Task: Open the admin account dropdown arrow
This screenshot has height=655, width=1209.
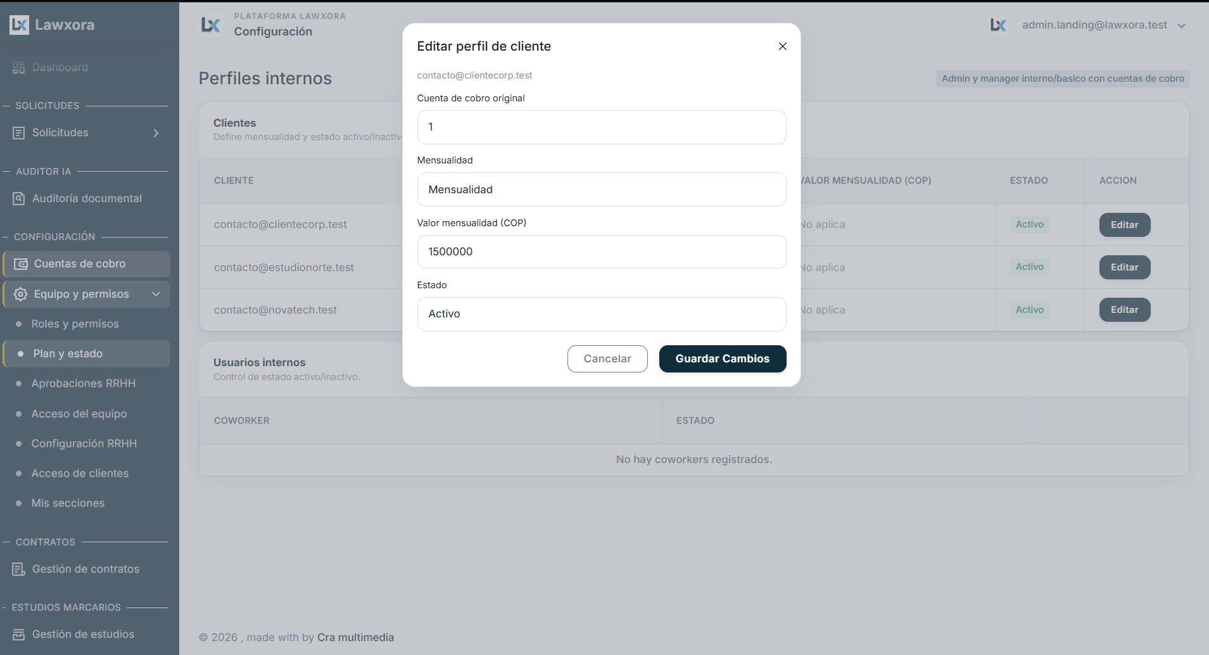Action: tap(1181, 26)
